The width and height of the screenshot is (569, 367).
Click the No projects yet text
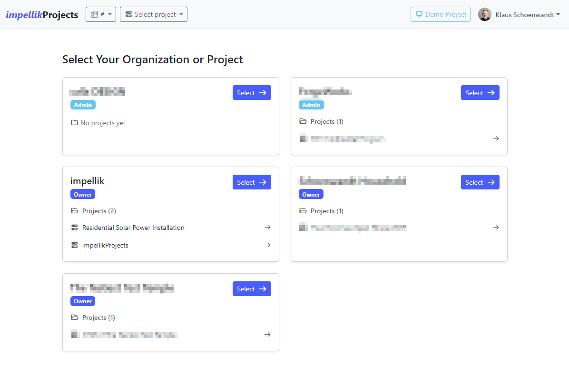point(103,123)
